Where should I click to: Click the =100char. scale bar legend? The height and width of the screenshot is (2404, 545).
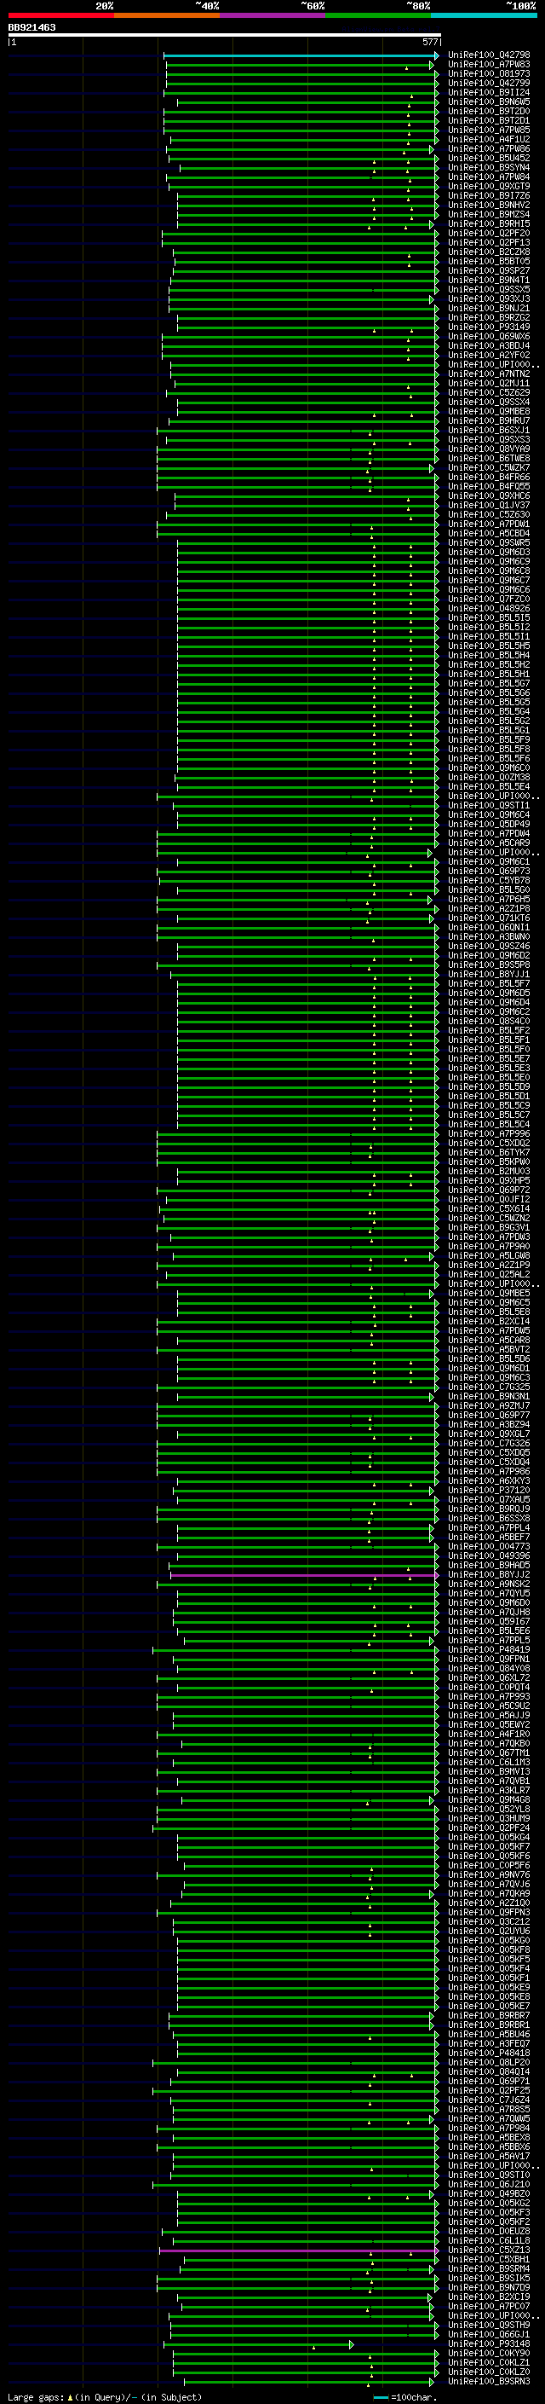tap(405, 2397)
